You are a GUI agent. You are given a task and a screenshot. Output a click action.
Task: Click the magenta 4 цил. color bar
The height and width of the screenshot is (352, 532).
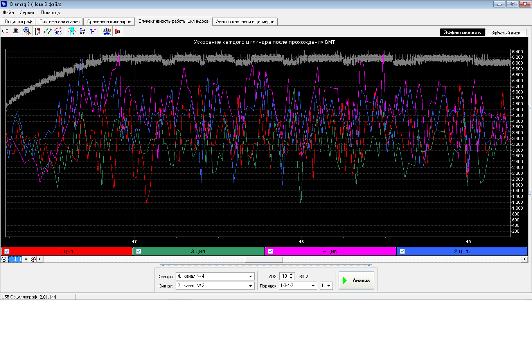331,251
